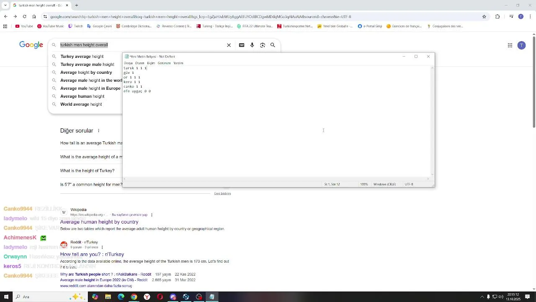Click the 'Geri bildirim' feedback link
536x302 pixels.
(222, 193)
